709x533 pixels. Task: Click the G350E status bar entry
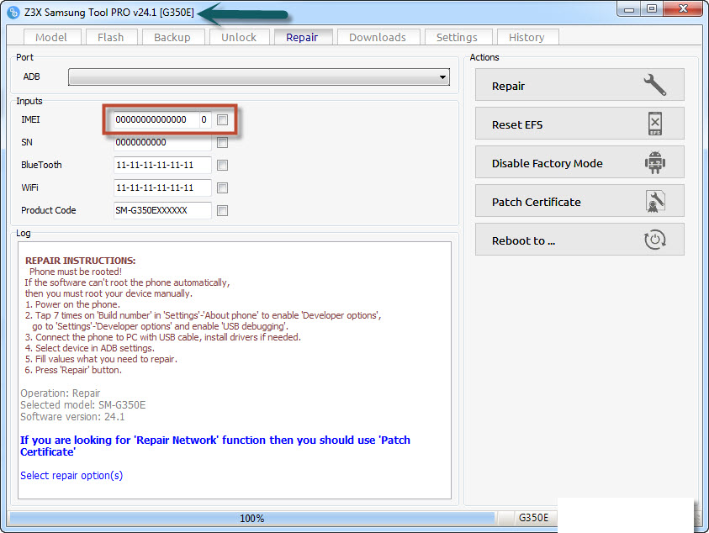click(x=533, y=518)
